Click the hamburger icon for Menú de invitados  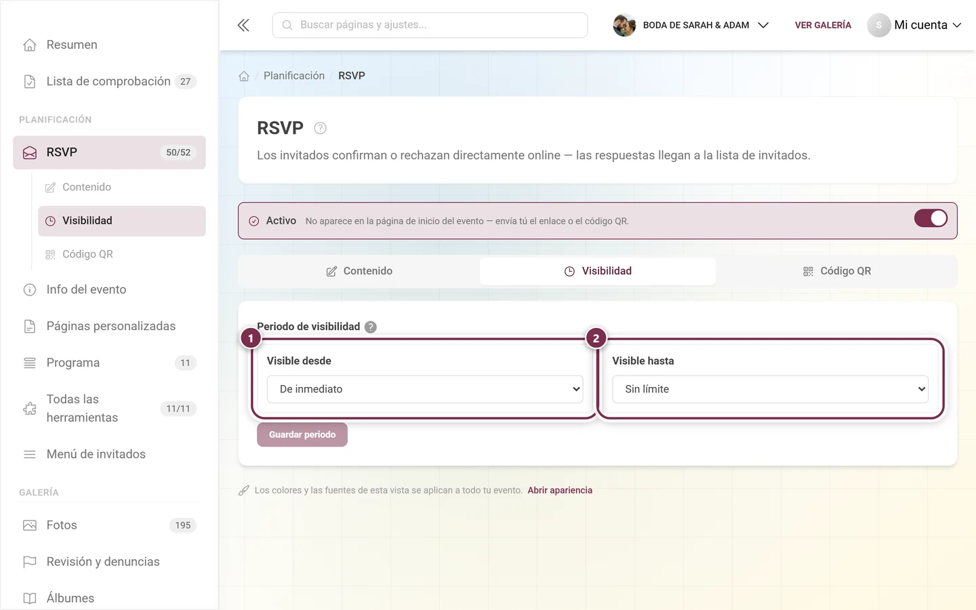tap(30, 454)
